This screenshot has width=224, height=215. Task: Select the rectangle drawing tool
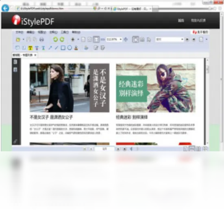pos(63,48)
